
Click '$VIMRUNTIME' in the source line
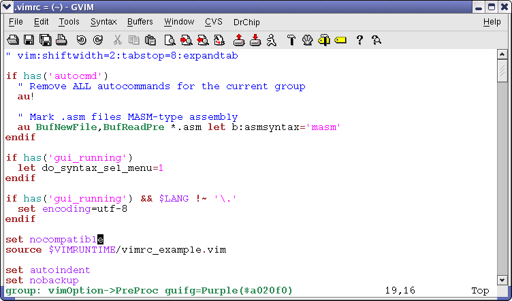pos(82,250)
